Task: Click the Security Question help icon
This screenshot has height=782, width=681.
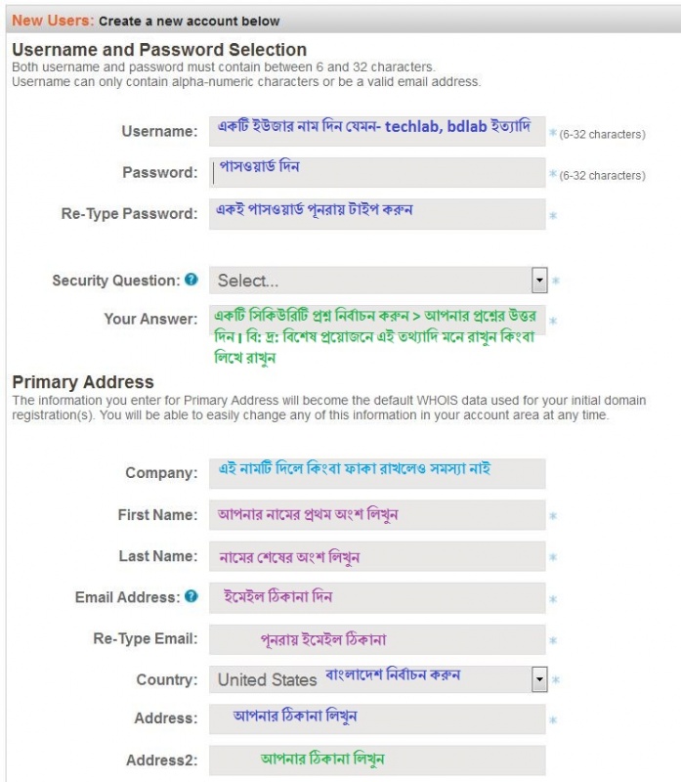Action: coord(192,280)
